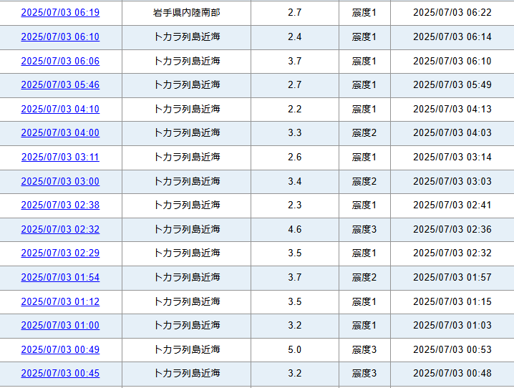The width and height of the screenshot is (514, 388).
Task: Open the 2025/07/03 00:49 earthquake link
Action: tap(60, 349)
